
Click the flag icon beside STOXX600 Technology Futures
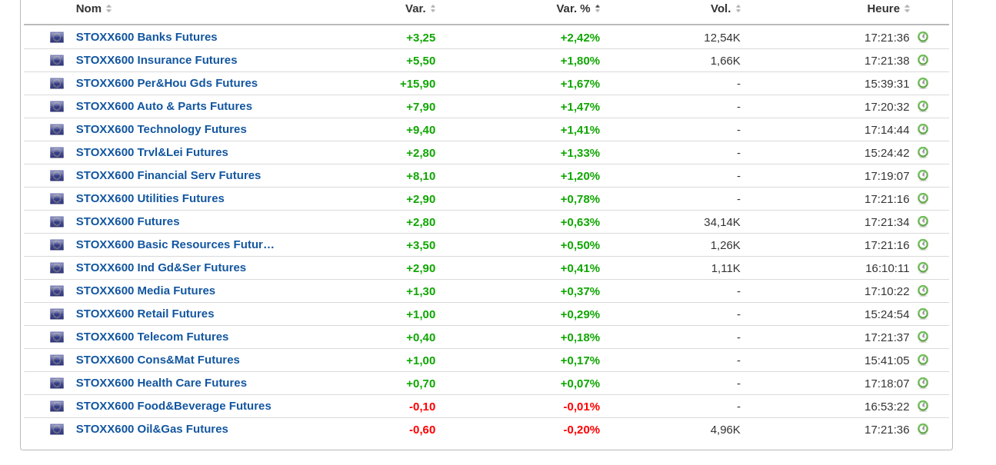(57, 129)
